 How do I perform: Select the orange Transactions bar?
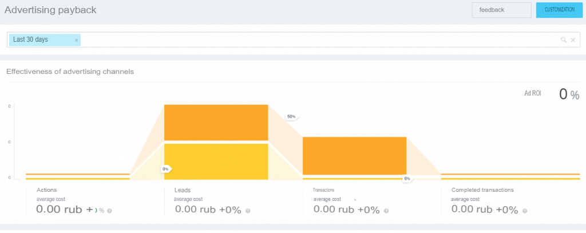(354, 155)
